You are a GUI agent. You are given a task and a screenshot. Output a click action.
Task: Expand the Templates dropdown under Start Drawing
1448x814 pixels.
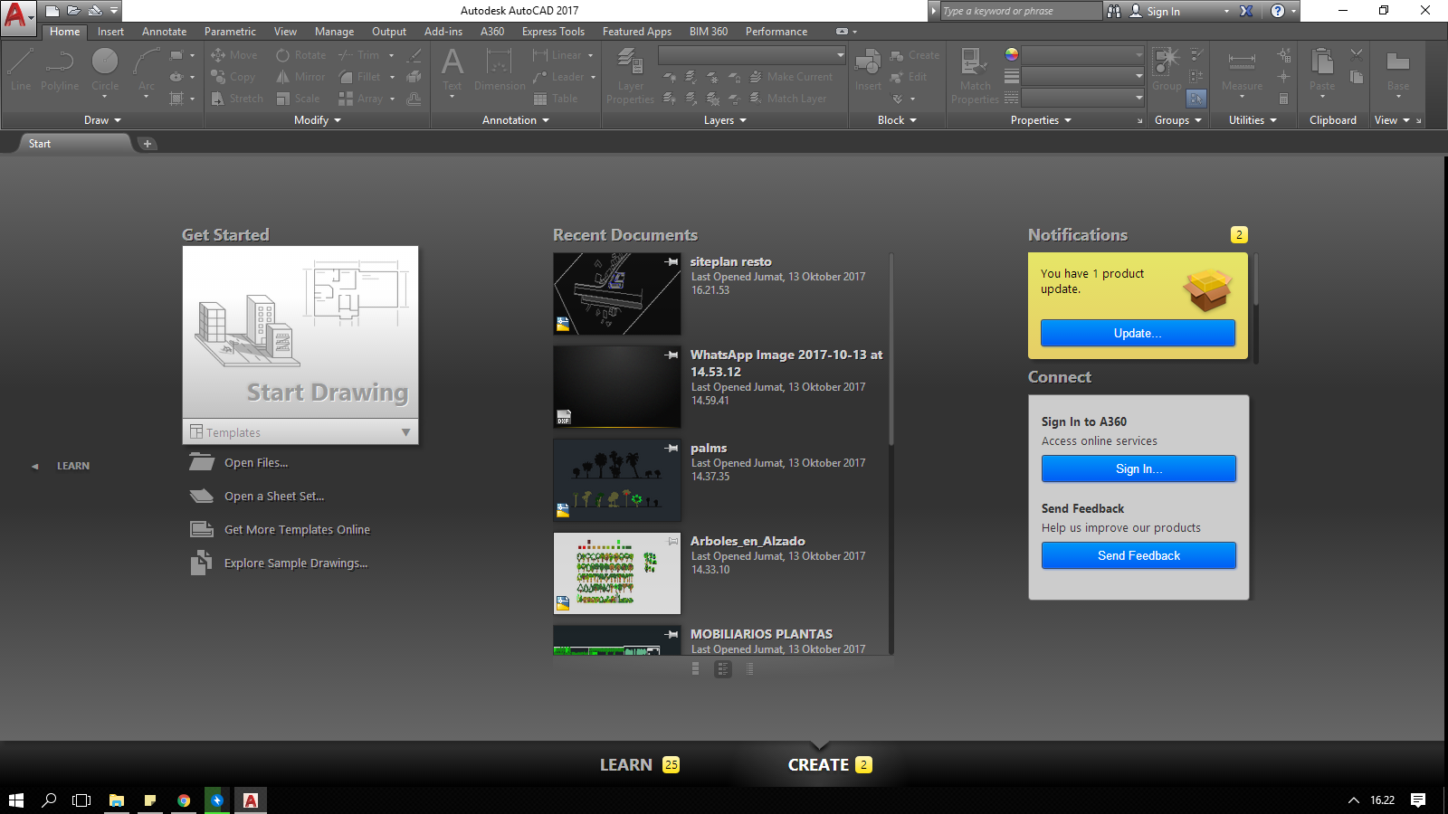tap(406, 432)
